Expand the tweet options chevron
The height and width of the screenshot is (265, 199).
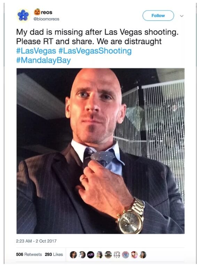coord(182,16)
